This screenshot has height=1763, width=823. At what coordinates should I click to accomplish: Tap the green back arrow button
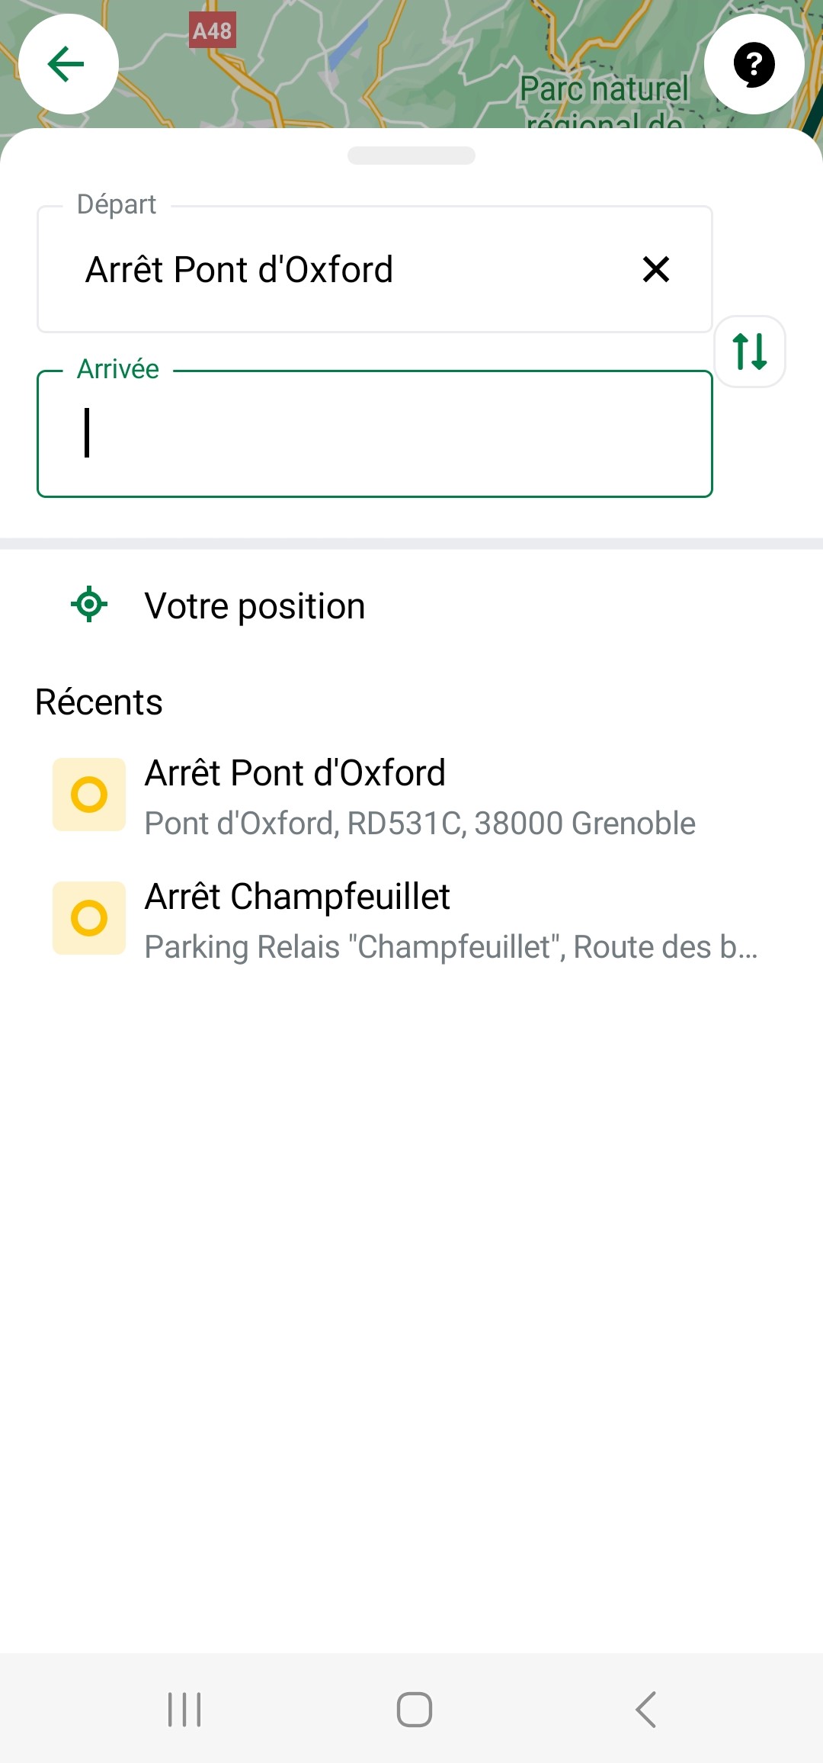point(68,64)
